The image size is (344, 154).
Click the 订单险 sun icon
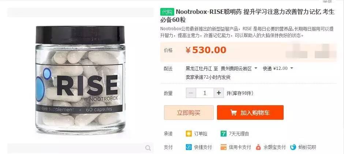[189, 134]
